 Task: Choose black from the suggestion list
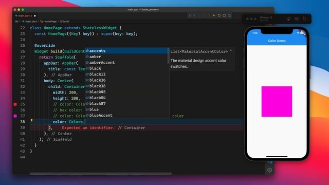click(126, 68)
